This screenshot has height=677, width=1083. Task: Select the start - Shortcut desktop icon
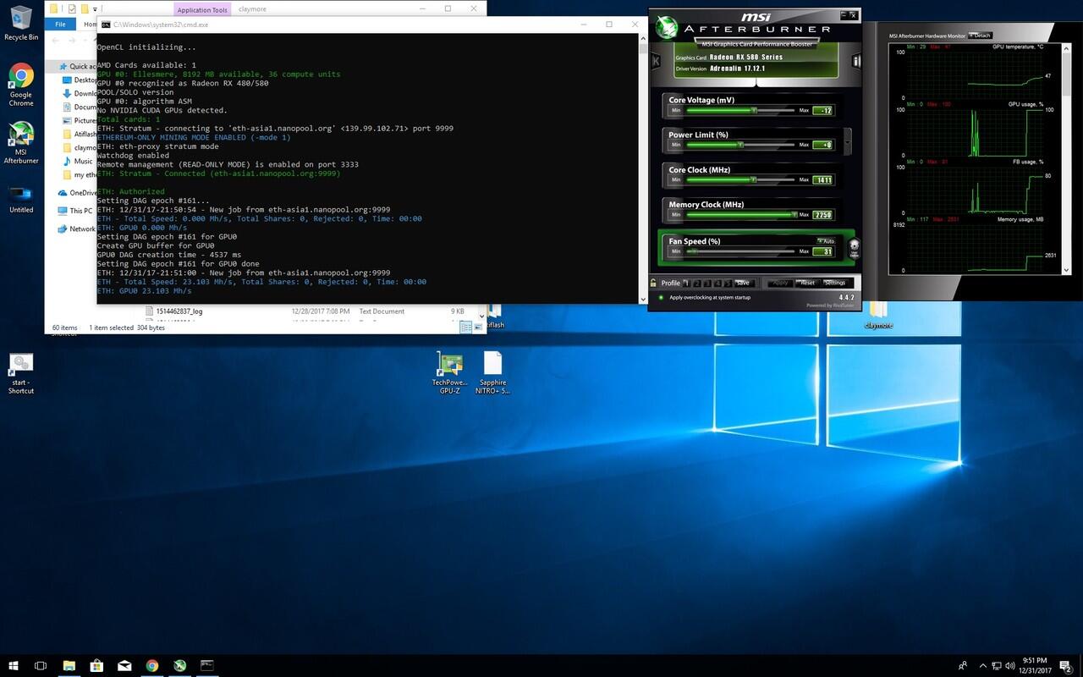click(21, 374)
